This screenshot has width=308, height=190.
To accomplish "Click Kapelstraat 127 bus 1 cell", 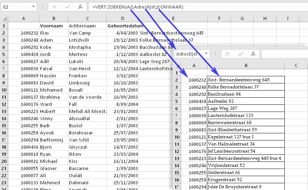I will pos(246,137).
